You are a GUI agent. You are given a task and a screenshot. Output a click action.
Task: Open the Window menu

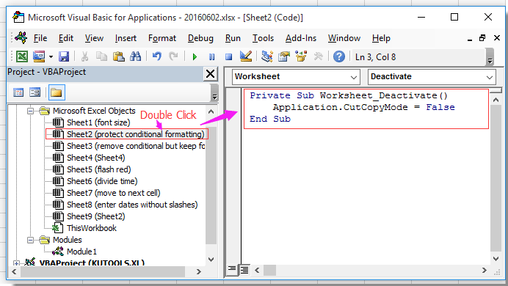(344, 38)
